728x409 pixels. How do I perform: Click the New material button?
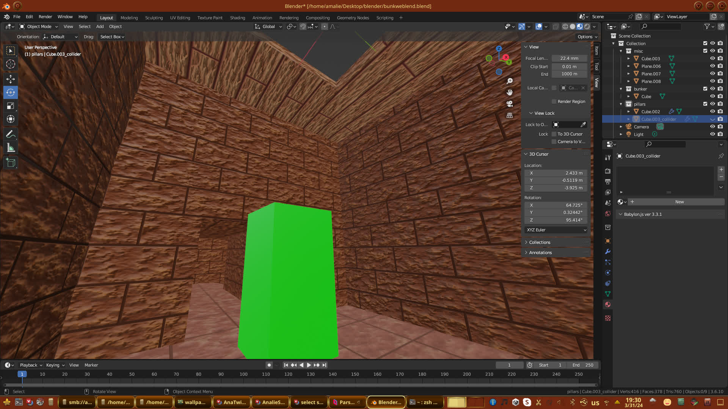pyautogui.click(x=679, y=202)
